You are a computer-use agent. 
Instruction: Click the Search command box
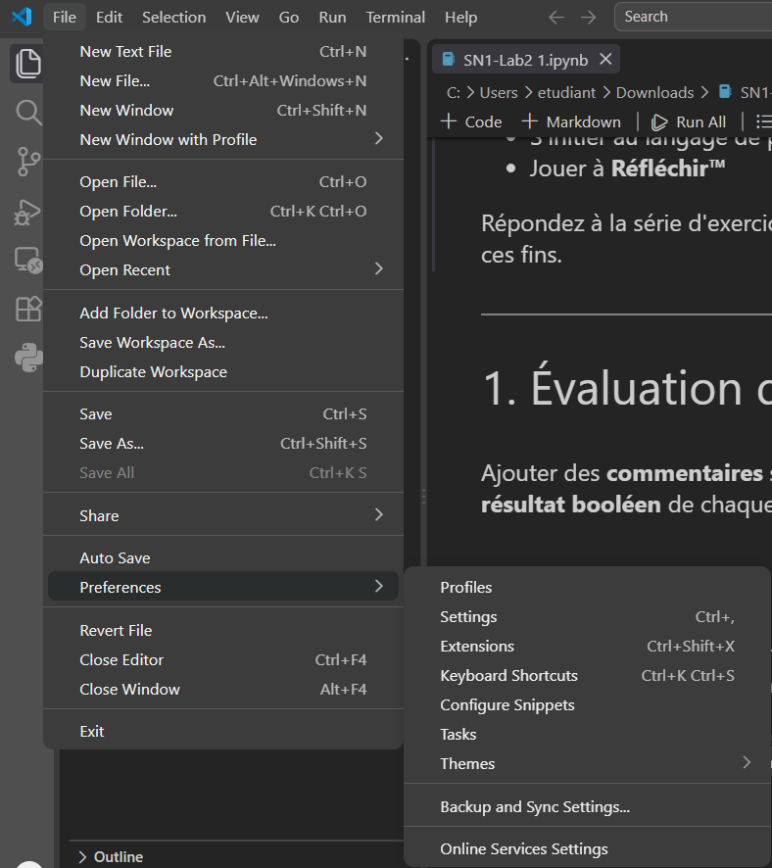click(x=693, y=17)
